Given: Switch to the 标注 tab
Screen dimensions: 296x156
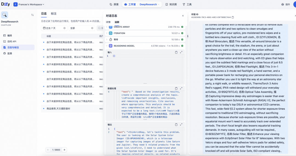Looking at the screenshot, I should 54,14.
